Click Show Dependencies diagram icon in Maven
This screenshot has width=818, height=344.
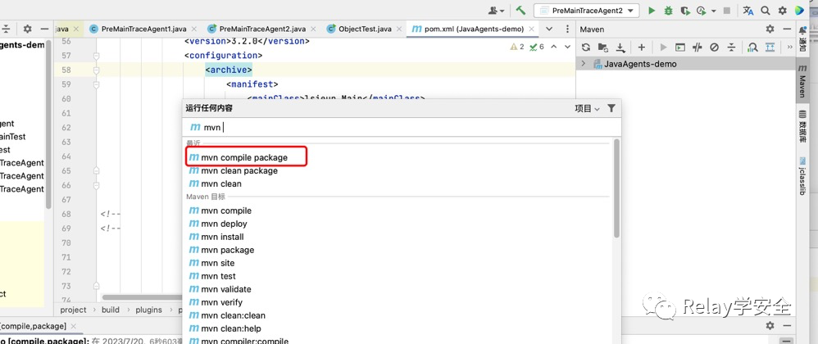click(770, 48)
